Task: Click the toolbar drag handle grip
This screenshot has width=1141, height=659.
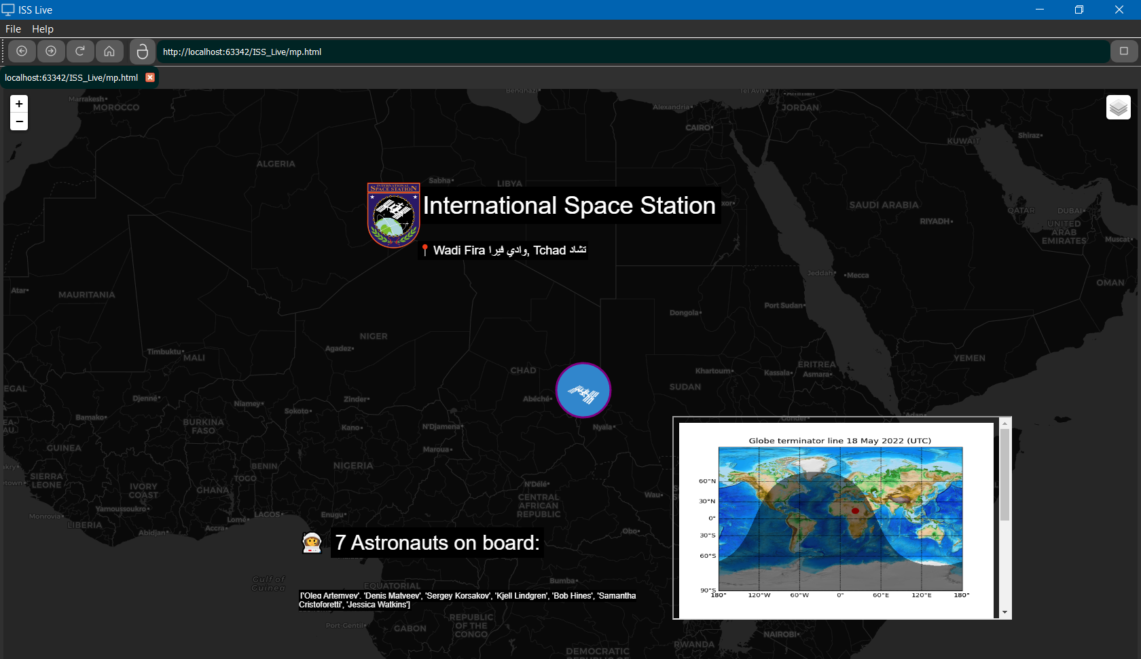Action: [3, 52]
